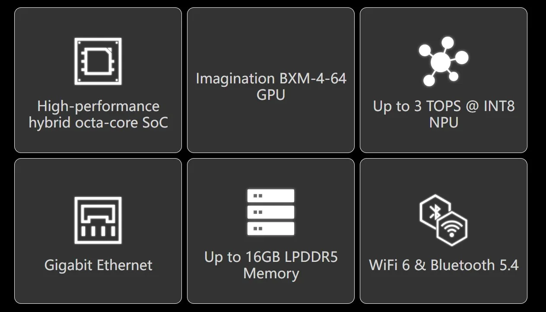Click the bottom bar of memory stack icon
546x312 pixels.
pos(271,229)
